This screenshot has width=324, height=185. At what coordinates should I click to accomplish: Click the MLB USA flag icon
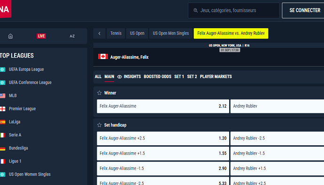[2, 96]
